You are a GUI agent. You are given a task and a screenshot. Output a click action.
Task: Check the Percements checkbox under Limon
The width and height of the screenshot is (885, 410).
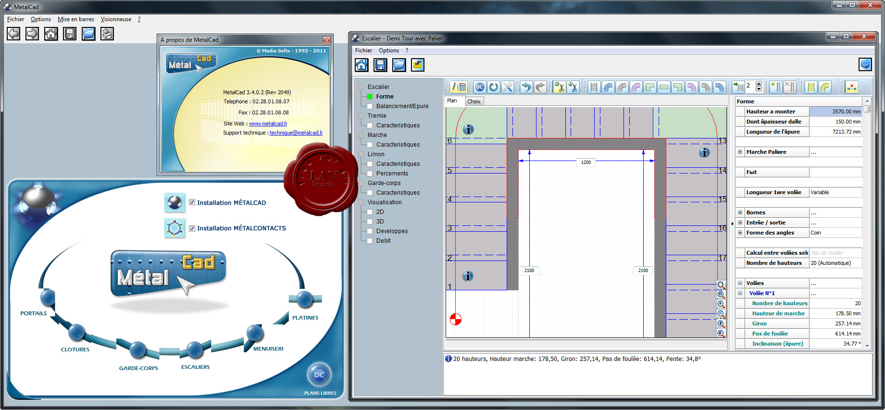(x=370, y=174)
